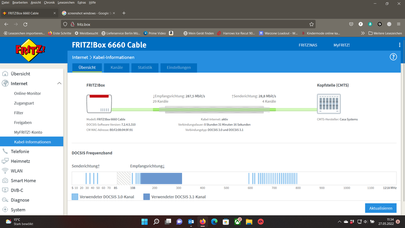The width and height of the screenshot is (405, 228).
Task: Open the Extras menu
Action: 81,2
